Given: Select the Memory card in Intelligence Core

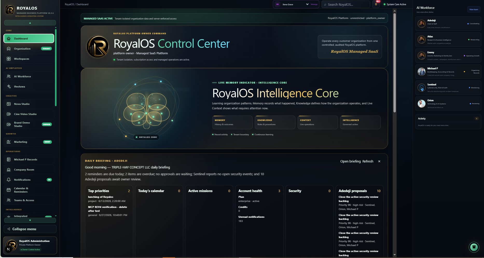Looking at the screenshot, I should coord(232,122).
